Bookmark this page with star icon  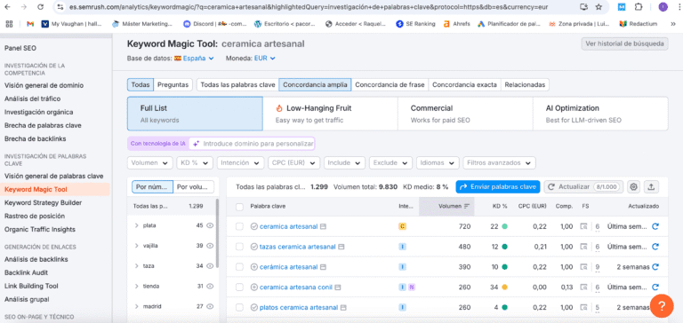(x=599, y=7)
